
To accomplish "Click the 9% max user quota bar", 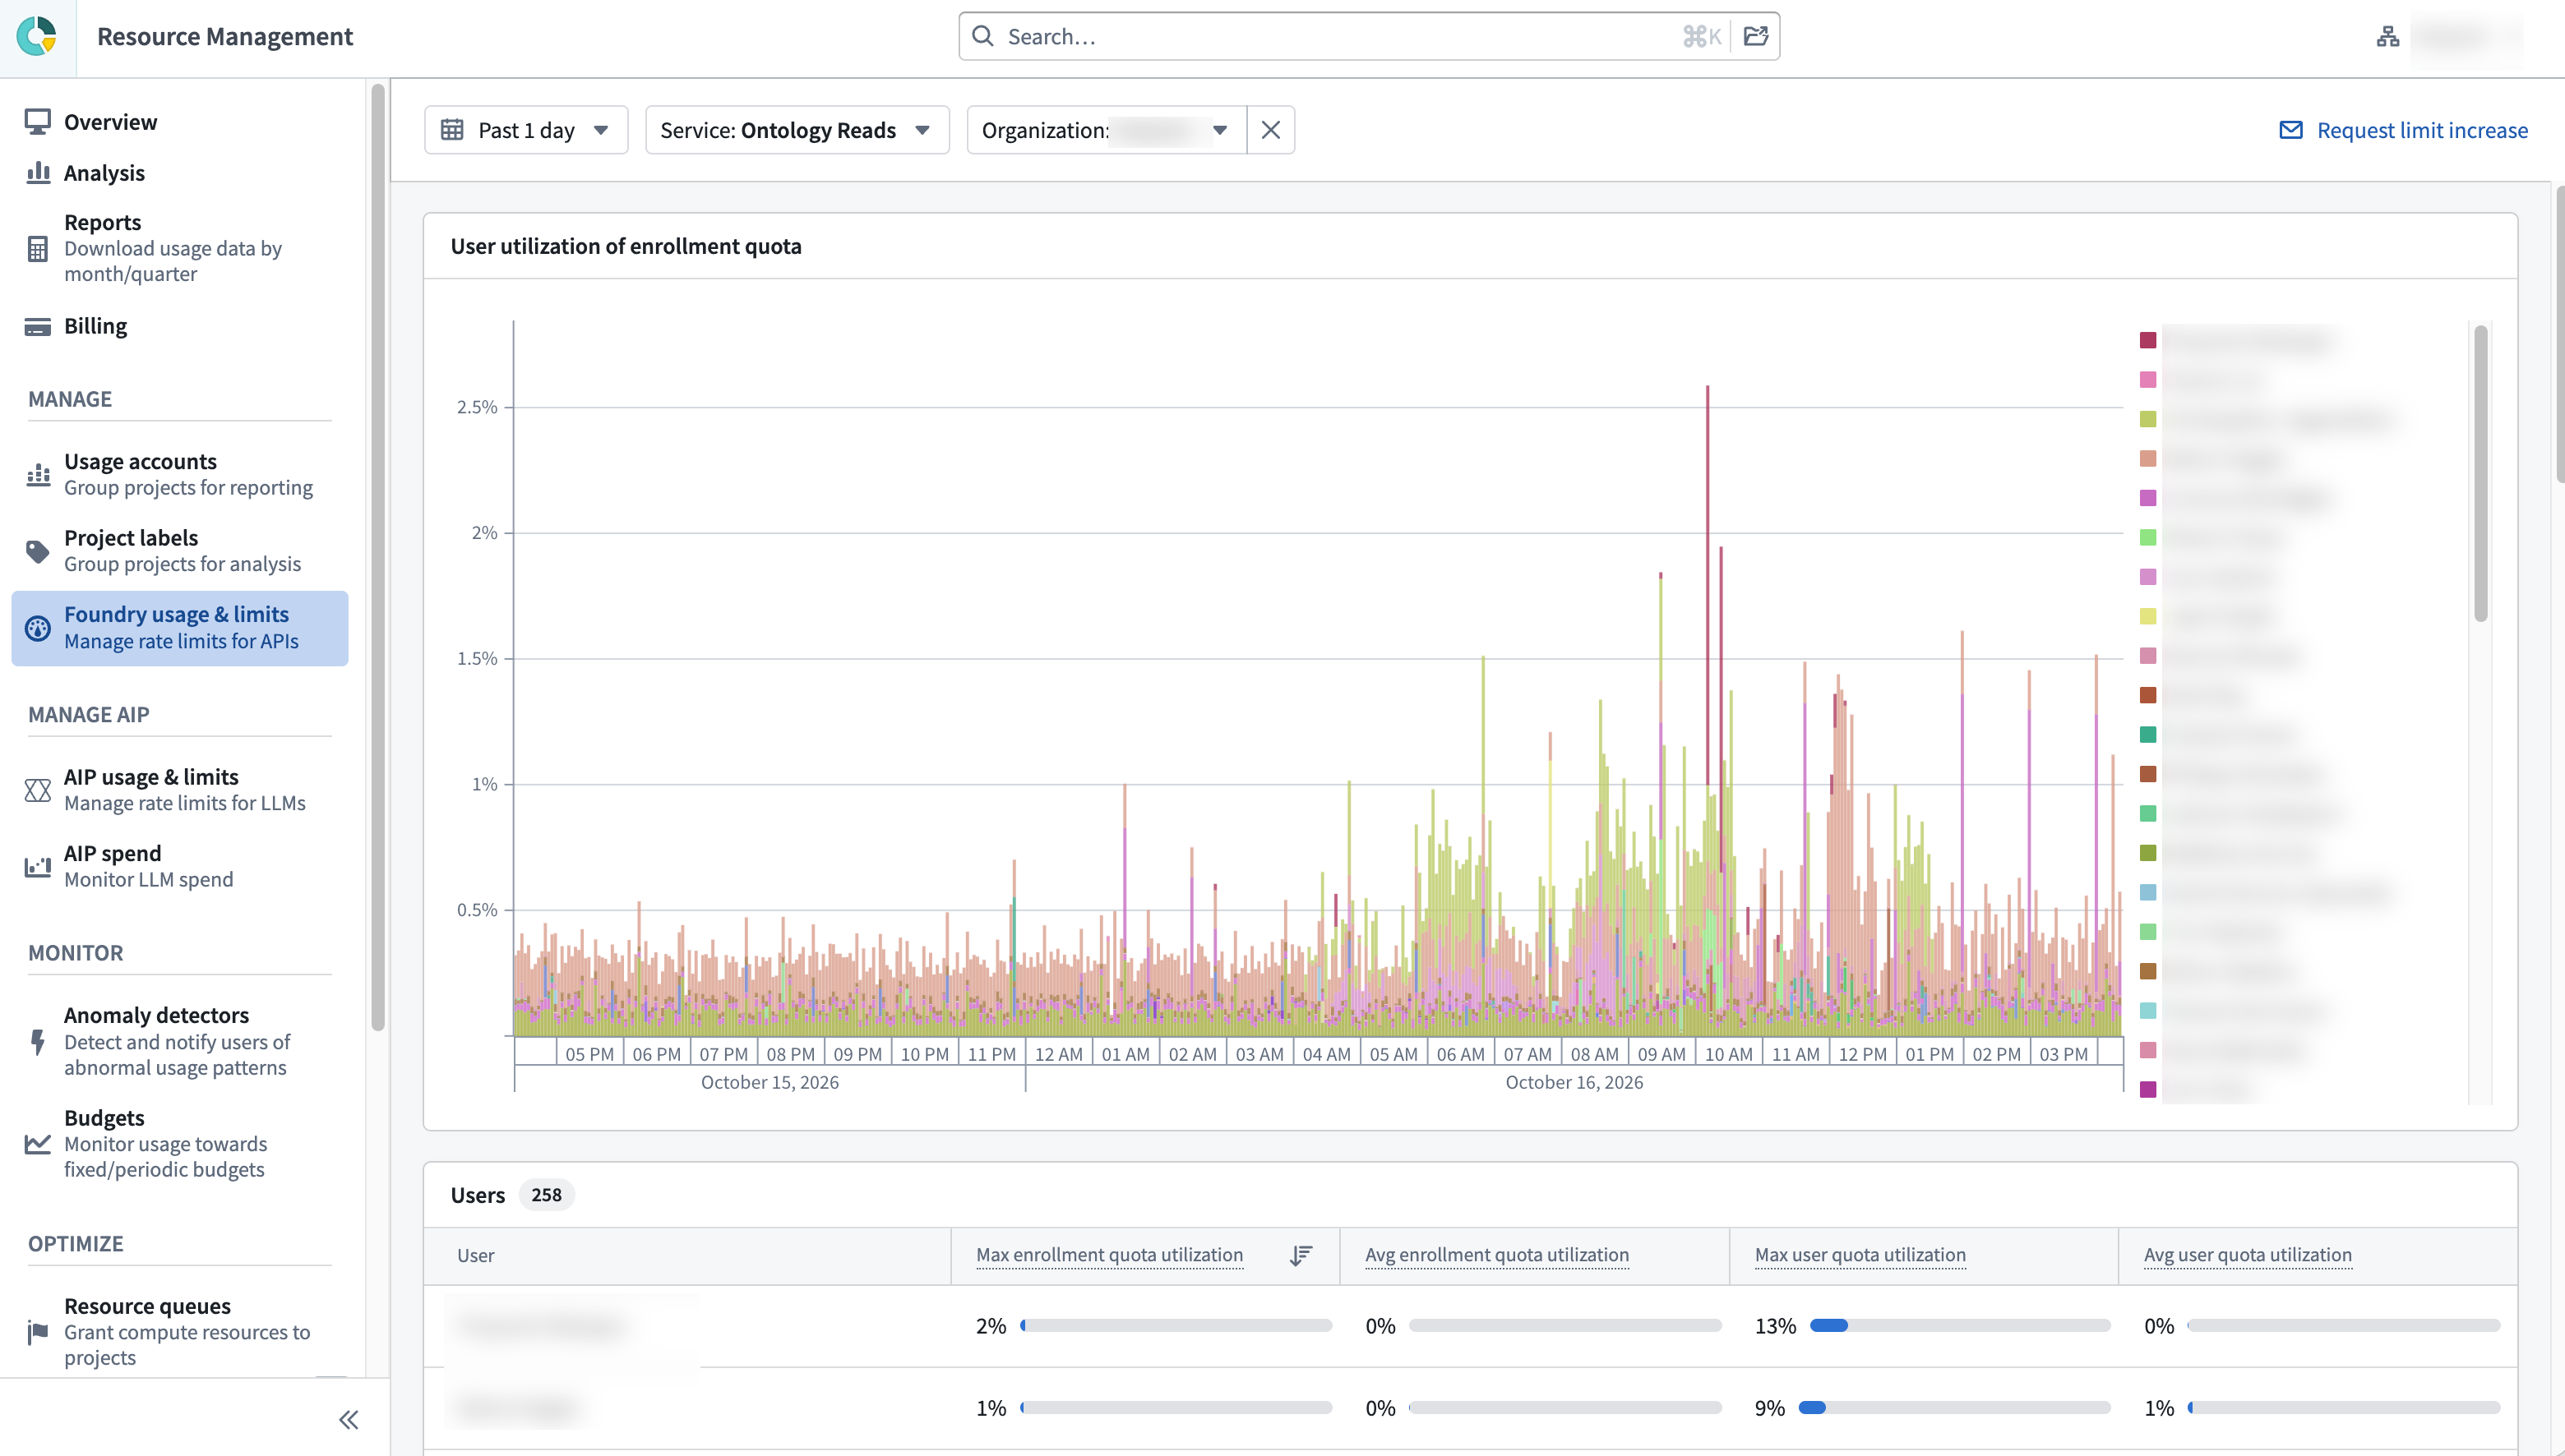I will click(x=1954, y=1408).
